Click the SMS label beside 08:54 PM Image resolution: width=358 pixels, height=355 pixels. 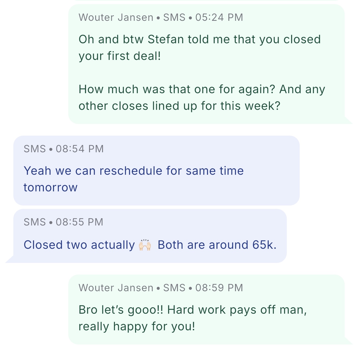click(35, 149)
